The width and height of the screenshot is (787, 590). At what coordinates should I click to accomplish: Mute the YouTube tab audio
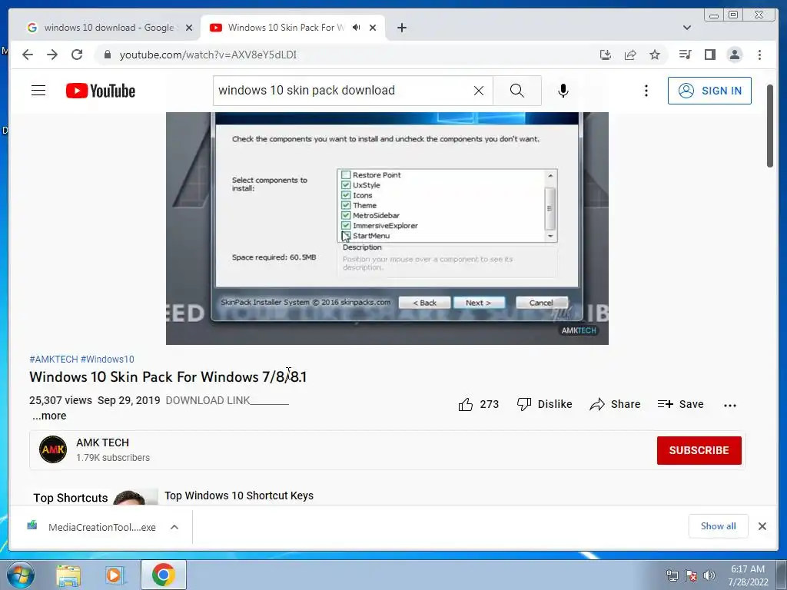(357, 28)
